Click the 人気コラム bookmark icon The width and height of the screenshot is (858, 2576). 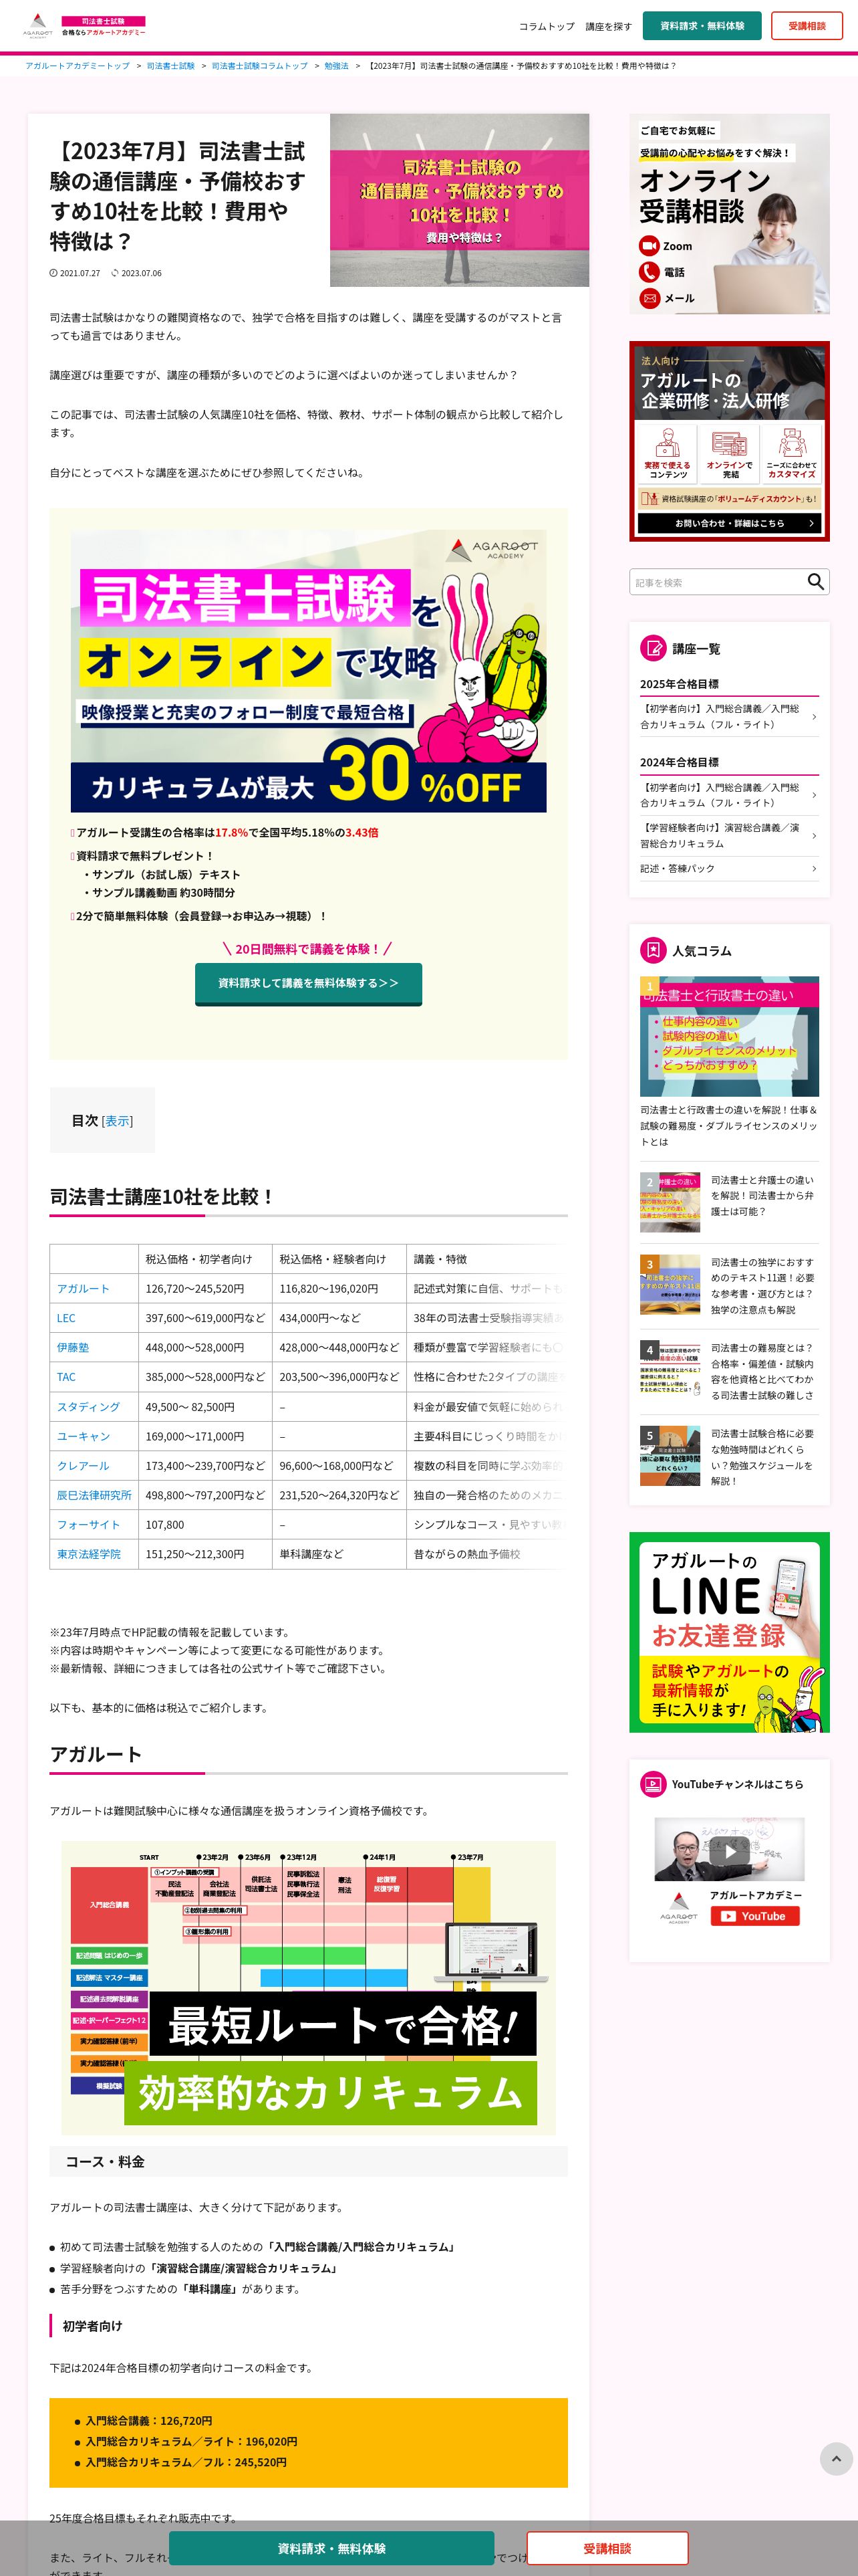pyautogui.click(x=652, y=950)
